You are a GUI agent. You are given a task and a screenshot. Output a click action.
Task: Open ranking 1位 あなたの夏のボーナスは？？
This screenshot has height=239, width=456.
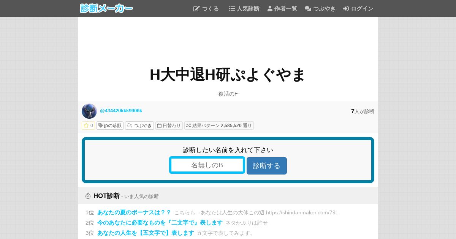[x=134, y=212]
